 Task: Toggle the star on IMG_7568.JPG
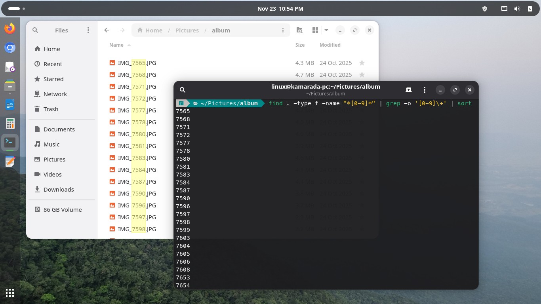click(362, 74)
